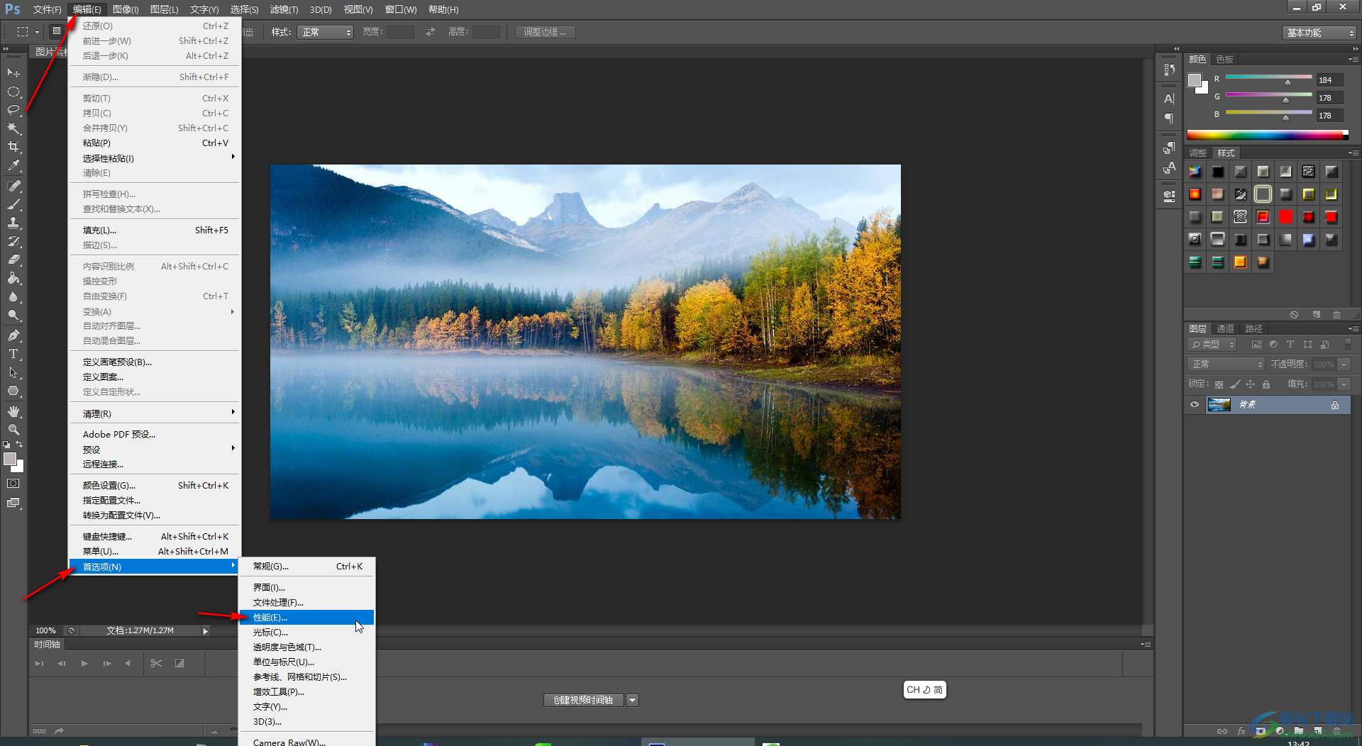Click the zoom level 100% field
This screenshot has width=1362, height=746.
[46, 631]
